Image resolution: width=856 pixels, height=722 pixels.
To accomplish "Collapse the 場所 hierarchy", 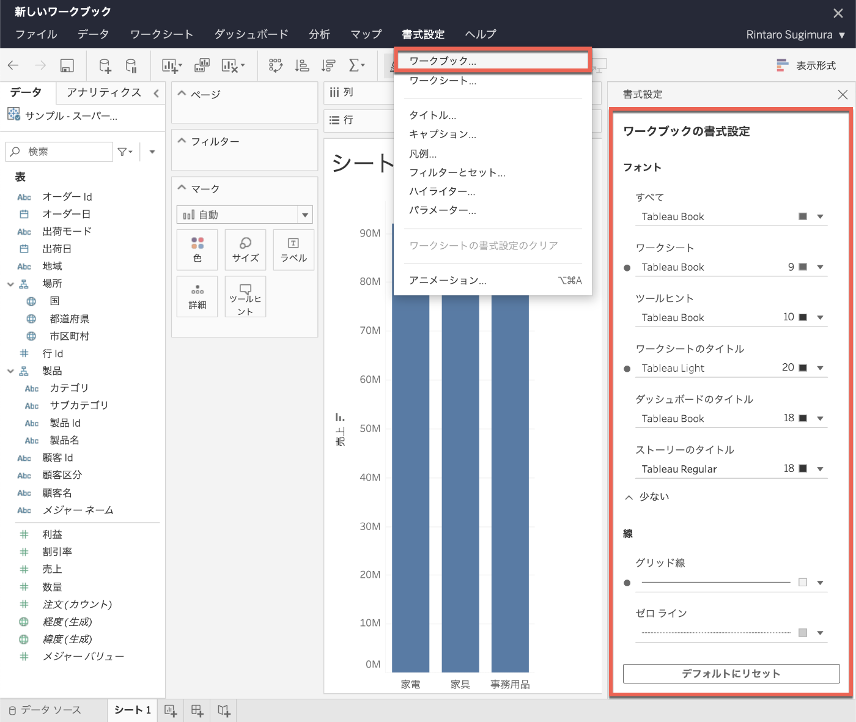I will click(10, 284).
